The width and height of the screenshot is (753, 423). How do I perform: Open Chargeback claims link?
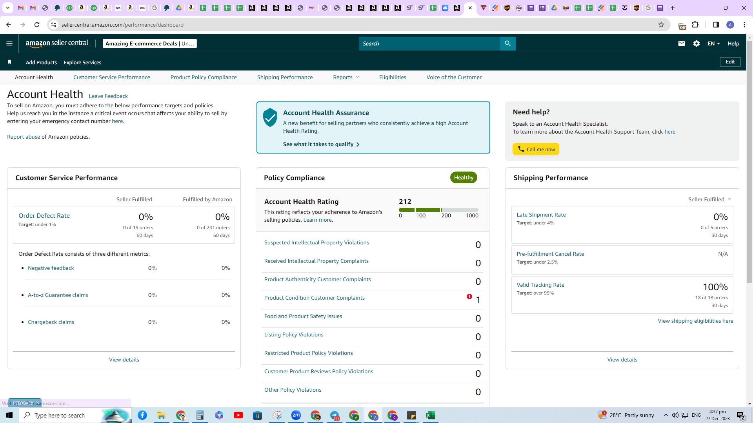click(x=51, y=322)
